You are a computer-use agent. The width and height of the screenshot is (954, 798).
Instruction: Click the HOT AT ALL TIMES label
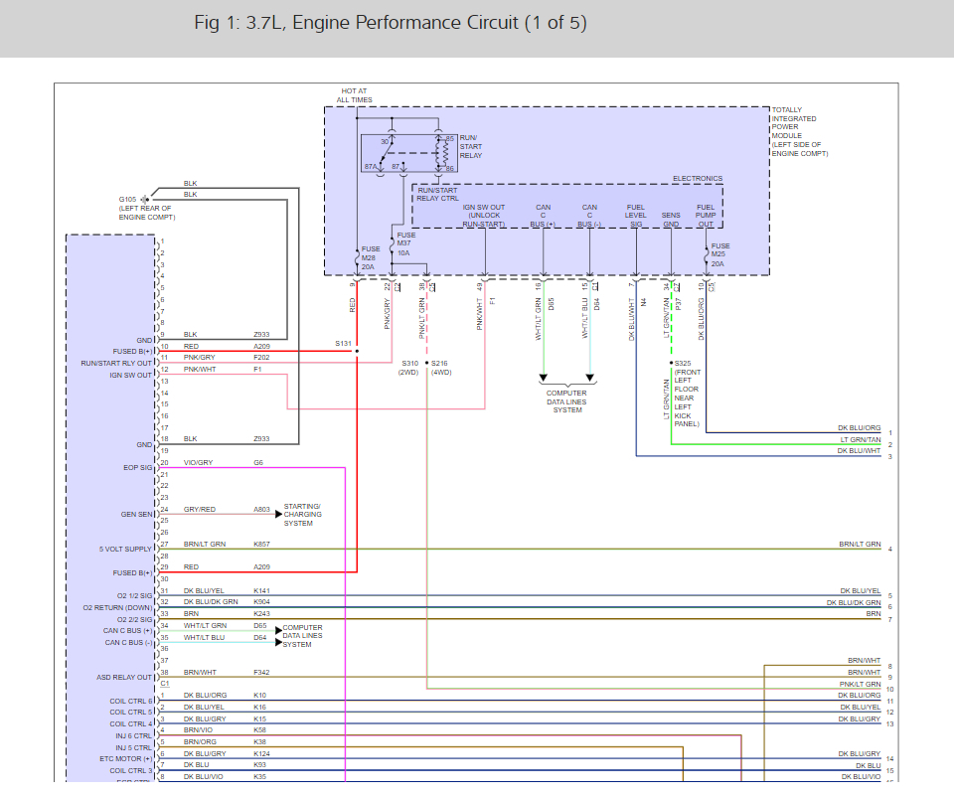(354, 95)
